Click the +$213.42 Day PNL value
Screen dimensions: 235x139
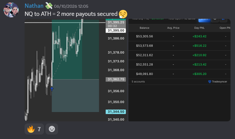[x=199, y=65]
